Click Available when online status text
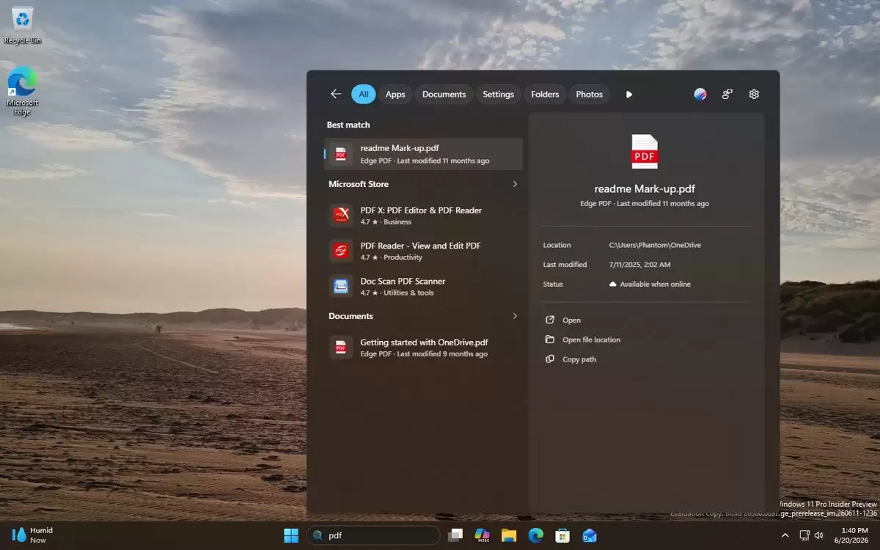The height and width of the screenshot is (550, 880). point(656,285)
